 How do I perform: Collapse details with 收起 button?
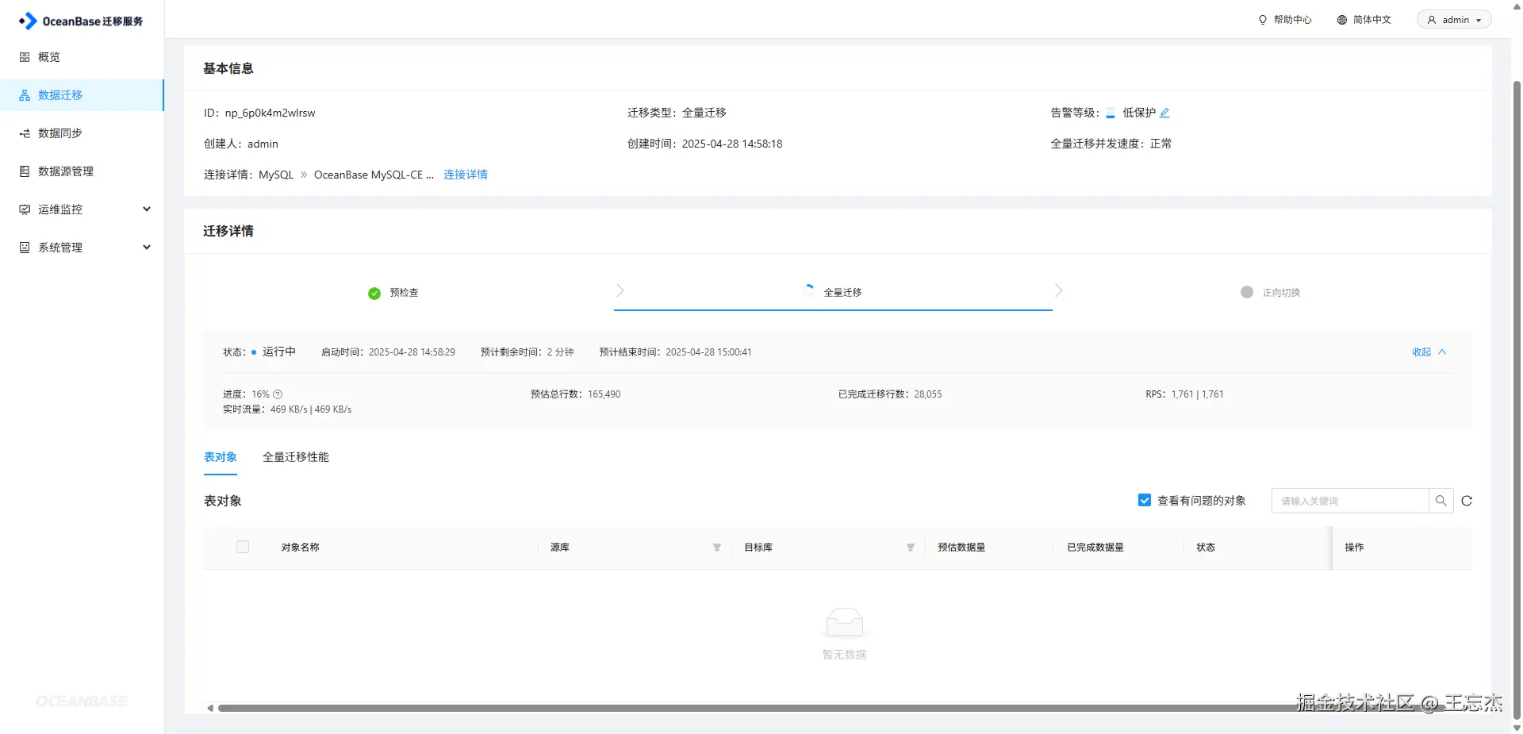click(1429, 352)
